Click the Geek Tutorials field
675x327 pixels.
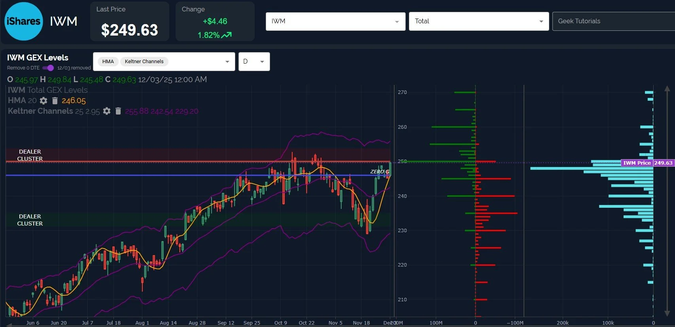tap(613, 21)
